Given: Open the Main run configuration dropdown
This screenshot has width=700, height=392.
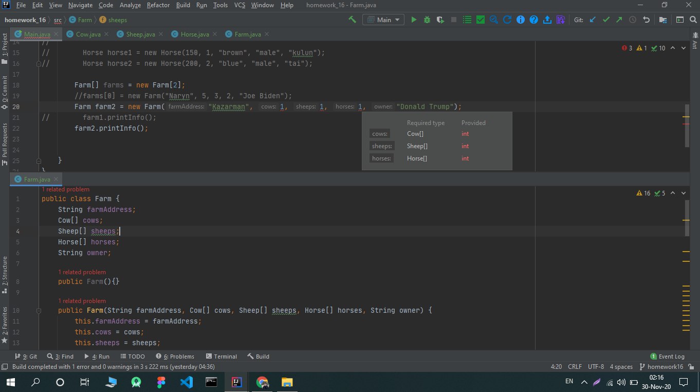Looking at the screenshot, I should (x=384, y=20).
